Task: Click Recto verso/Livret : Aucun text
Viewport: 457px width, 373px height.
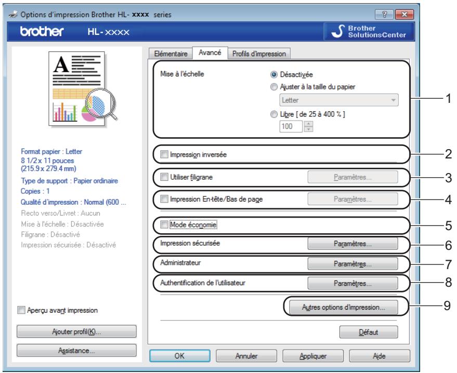Action: click(61, 213)
